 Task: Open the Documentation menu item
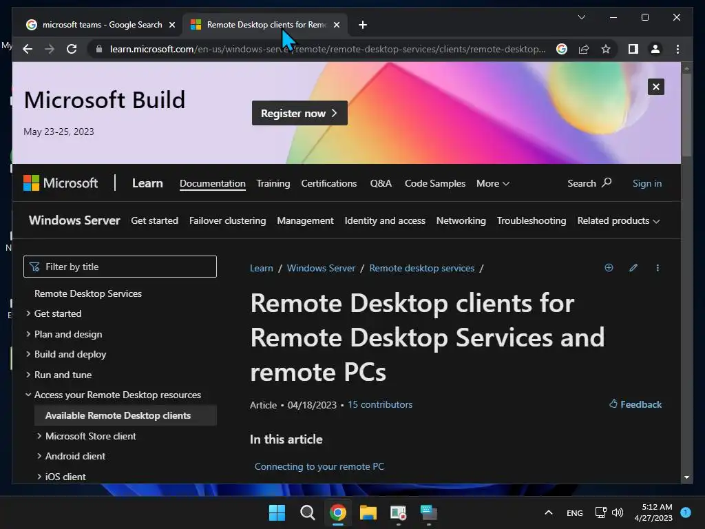[213, 183]
